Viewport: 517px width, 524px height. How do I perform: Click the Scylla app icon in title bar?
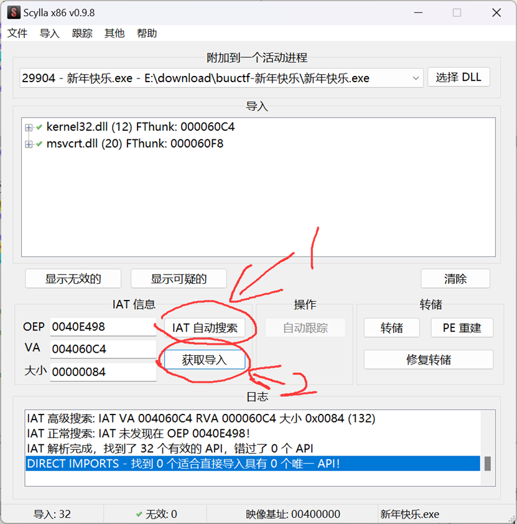pos(12,13)
